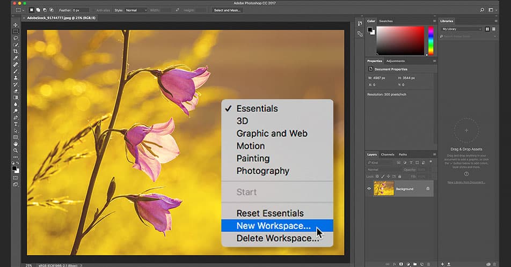Select the Zoom tool in toolbox
Screen dimensions: 511x267
pyautogui.click(x=16, y=151)
